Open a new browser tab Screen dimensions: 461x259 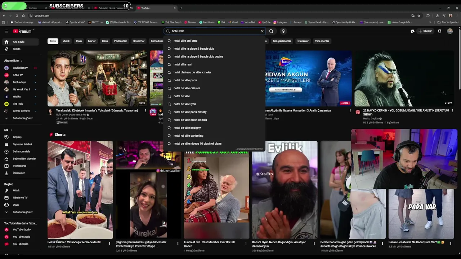[x=181, y=8]
